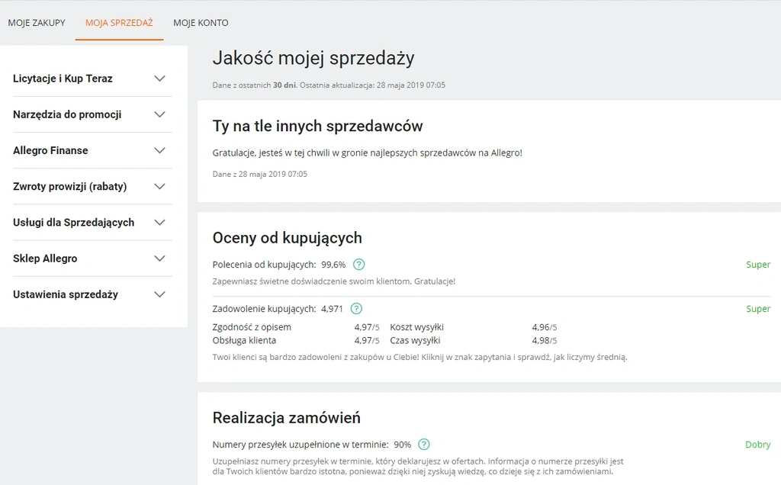Click the Jakość mojej sprzedaży heading
Screen dimensions: 781x485
[x=313, y=58]
